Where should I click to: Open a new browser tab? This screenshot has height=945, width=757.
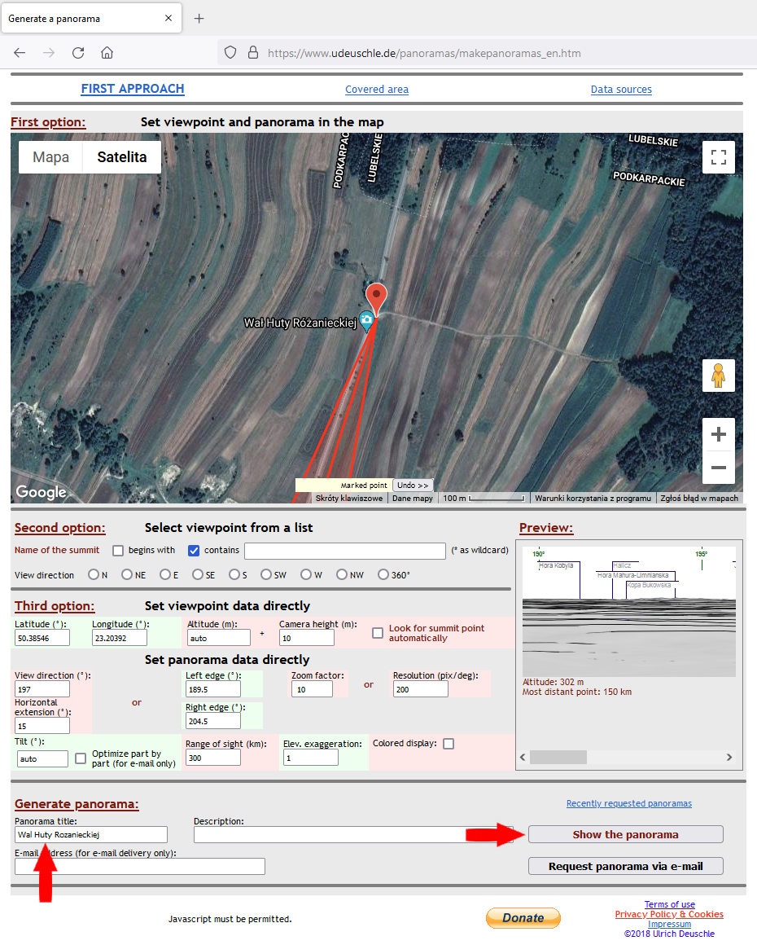pos(199,18)
